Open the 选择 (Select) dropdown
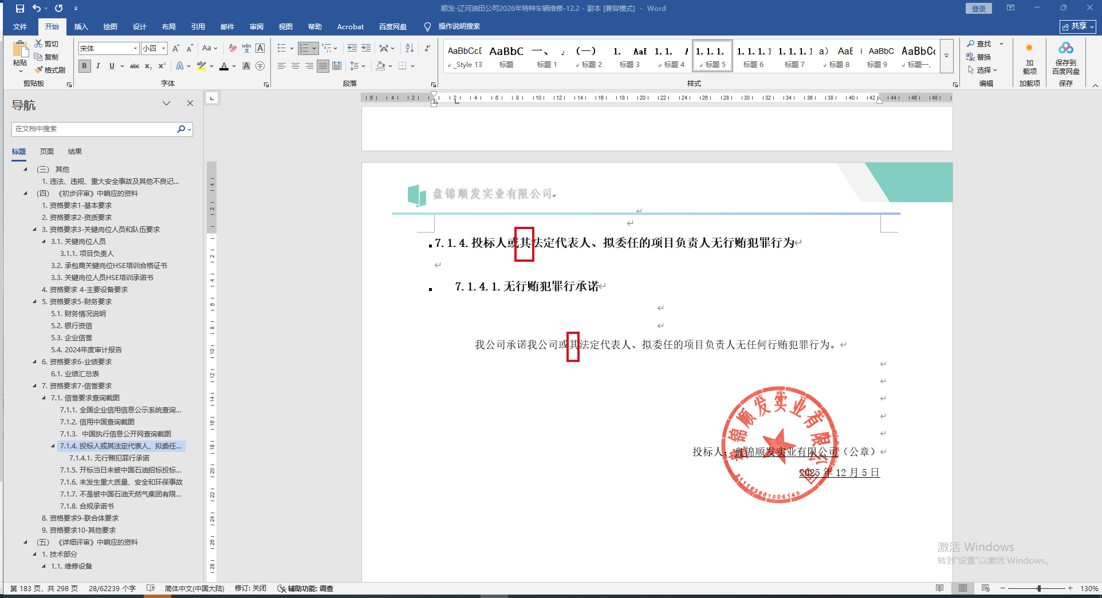This screenshot has width=1102, height=598. tap(983, 70)
